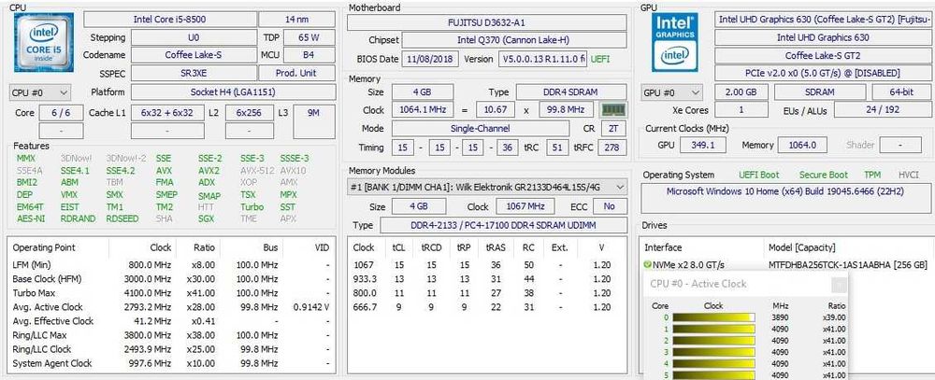Screen dimensions: 935x380
Task: Click the memory clock 1064.1 MHz field
Action: click(423, 110)
